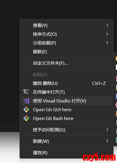Screen dimensions: 117x163
Task: Expand the 新建(W) chevron arrow
Action: (107, 141)
